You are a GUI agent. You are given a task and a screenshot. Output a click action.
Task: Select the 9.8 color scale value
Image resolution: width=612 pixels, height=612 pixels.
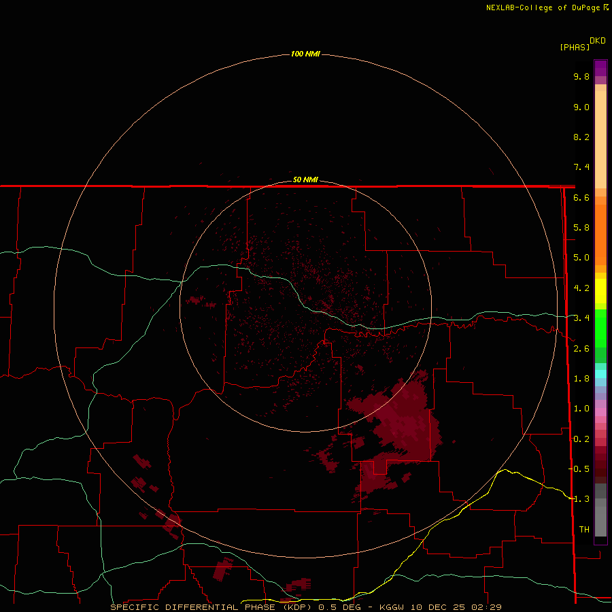coord(581,76)
